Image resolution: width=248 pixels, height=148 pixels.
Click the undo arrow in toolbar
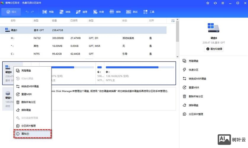pyautogui.click(x=27, y=12)
